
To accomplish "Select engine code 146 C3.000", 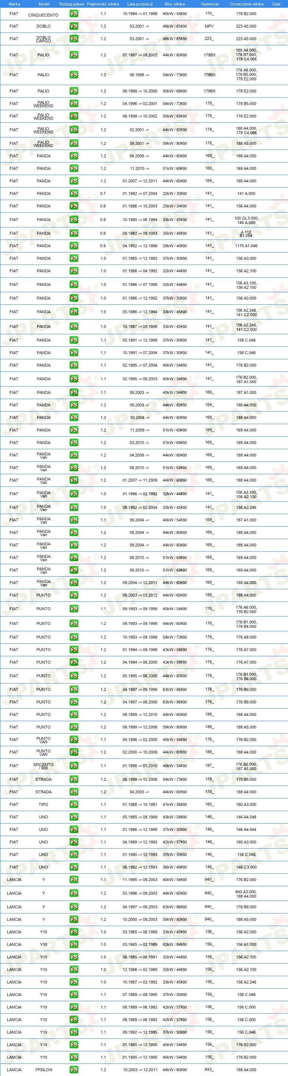I will pyautogui.click(x=246, y=867).
